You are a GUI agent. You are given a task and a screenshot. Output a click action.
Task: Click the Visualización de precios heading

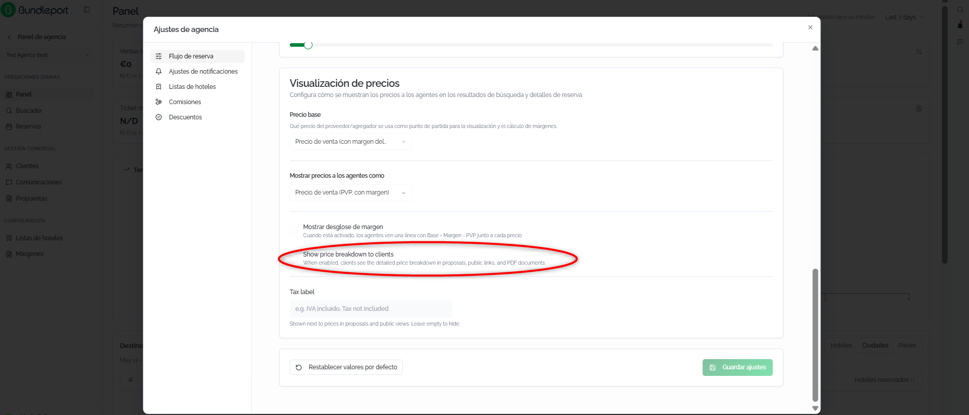pos(345,83)
